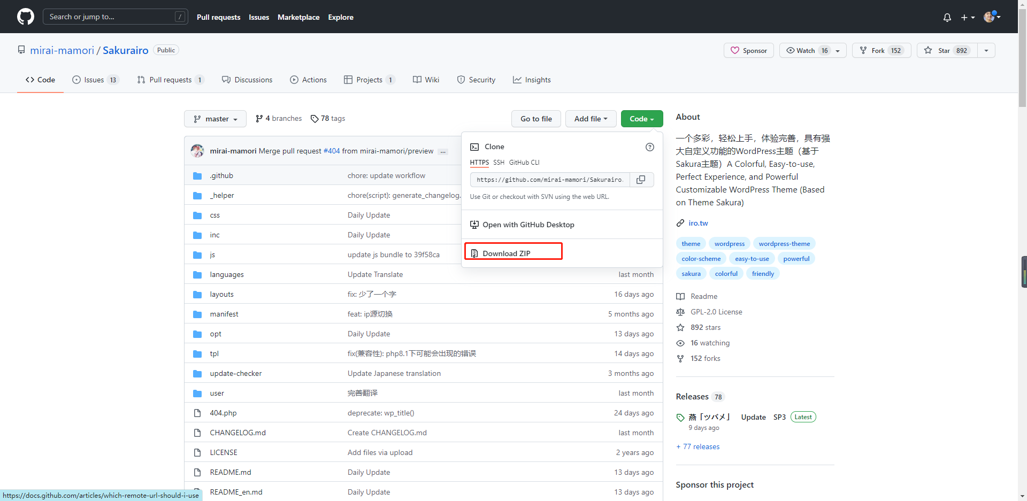The width and height of the screenshot is (1027, 501).
Task: Open Pull requests in top navigation
Action: coord(218,17)
